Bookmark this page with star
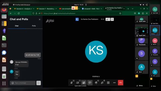161x91 pixels. [x=120, y=13]
